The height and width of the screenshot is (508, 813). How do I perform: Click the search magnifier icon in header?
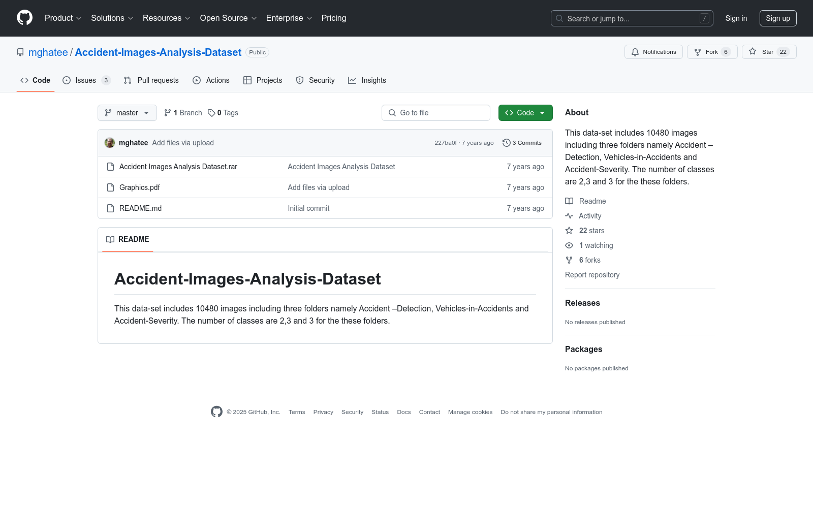tap(559, 18)
